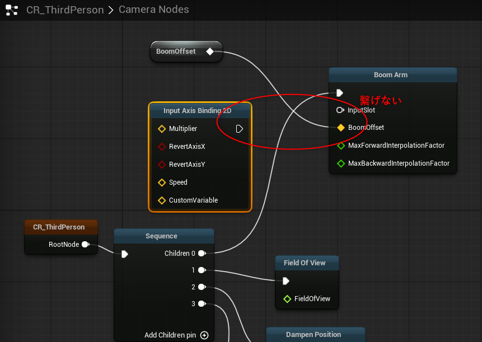Click Camera Nodes in the breadcrumb
Viewport: 482px width, 342px height.
[x=154, y=10]
